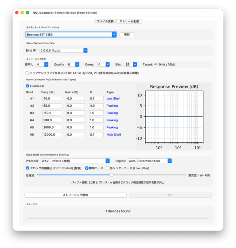This screenshot has width=236, height=248.
Task: Open the 倍率 L multiplier dropdown
Action: tap(42, 64)
